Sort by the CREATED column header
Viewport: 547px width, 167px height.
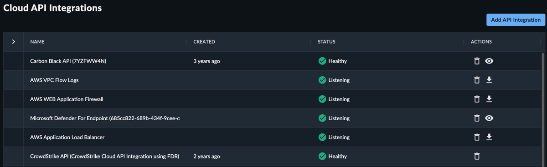click(204, 42)
